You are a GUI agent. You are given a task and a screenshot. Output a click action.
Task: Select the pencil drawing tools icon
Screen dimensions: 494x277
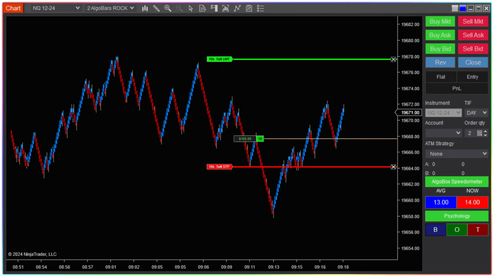[156, 8]
